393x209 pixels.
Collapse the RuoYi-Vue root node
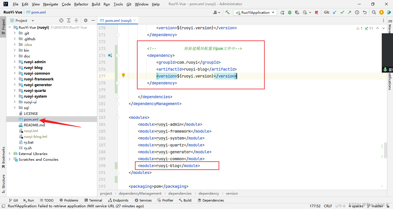(9, 27)
